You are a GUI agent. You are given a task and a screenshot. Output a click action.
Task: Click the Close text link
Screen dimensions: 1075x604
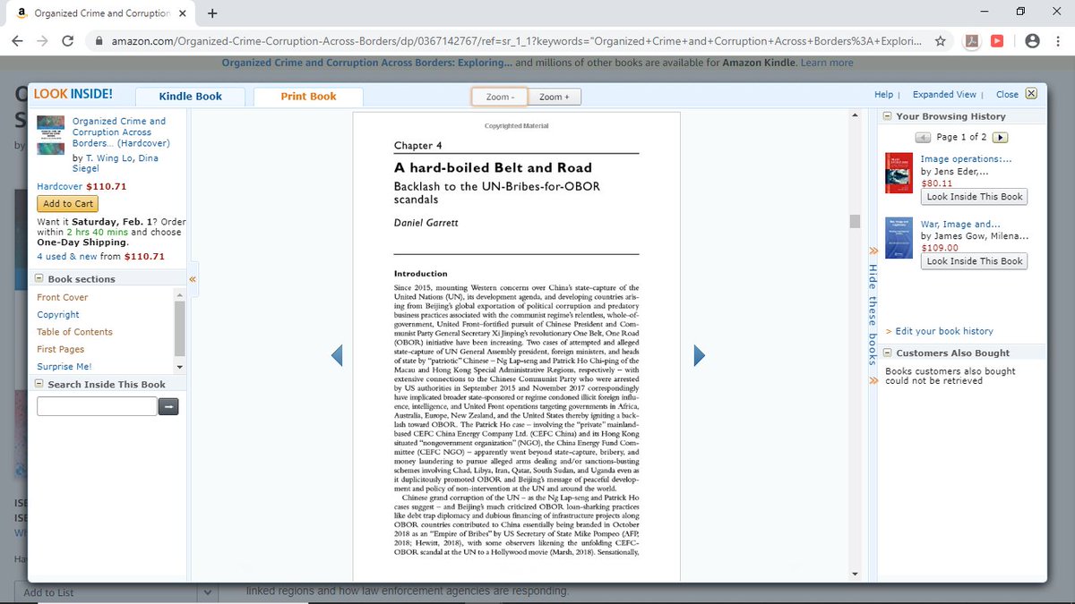1007,94
